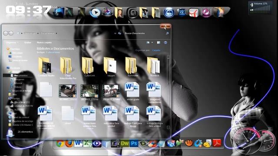Click the gray spiral icon in top dock
The image size is (278, 156).
point(132,13)
